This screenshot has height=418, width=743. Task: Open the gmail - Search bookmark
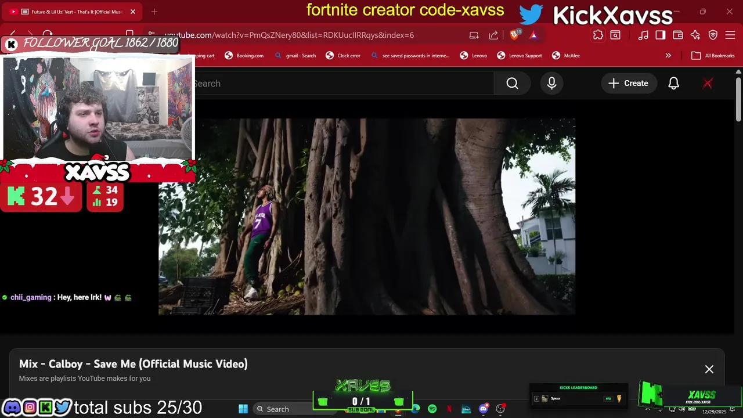pos(295,56)
